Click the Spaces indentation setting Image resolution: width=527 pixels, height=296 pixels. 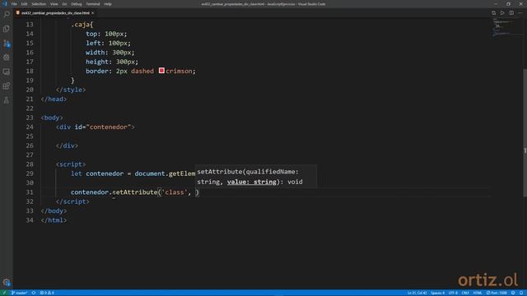(437, 293)
